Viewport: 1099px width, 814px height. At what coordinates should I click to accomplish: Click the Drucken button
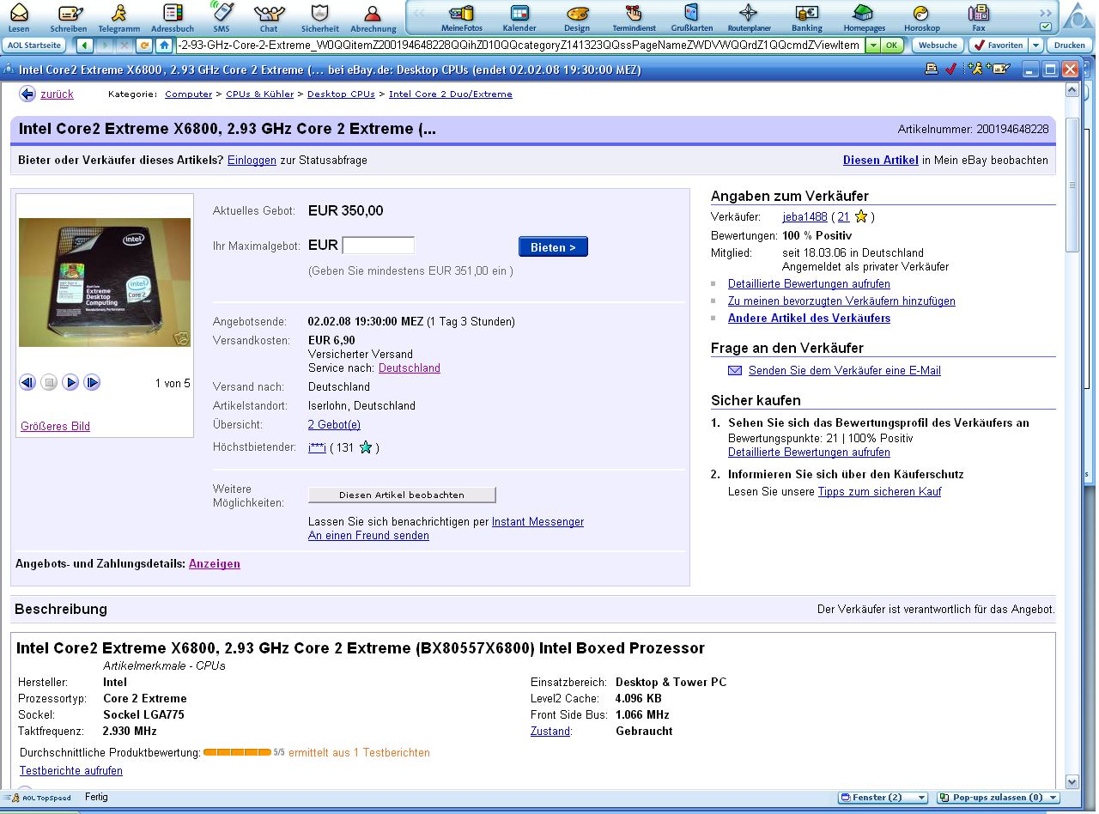1070,46
